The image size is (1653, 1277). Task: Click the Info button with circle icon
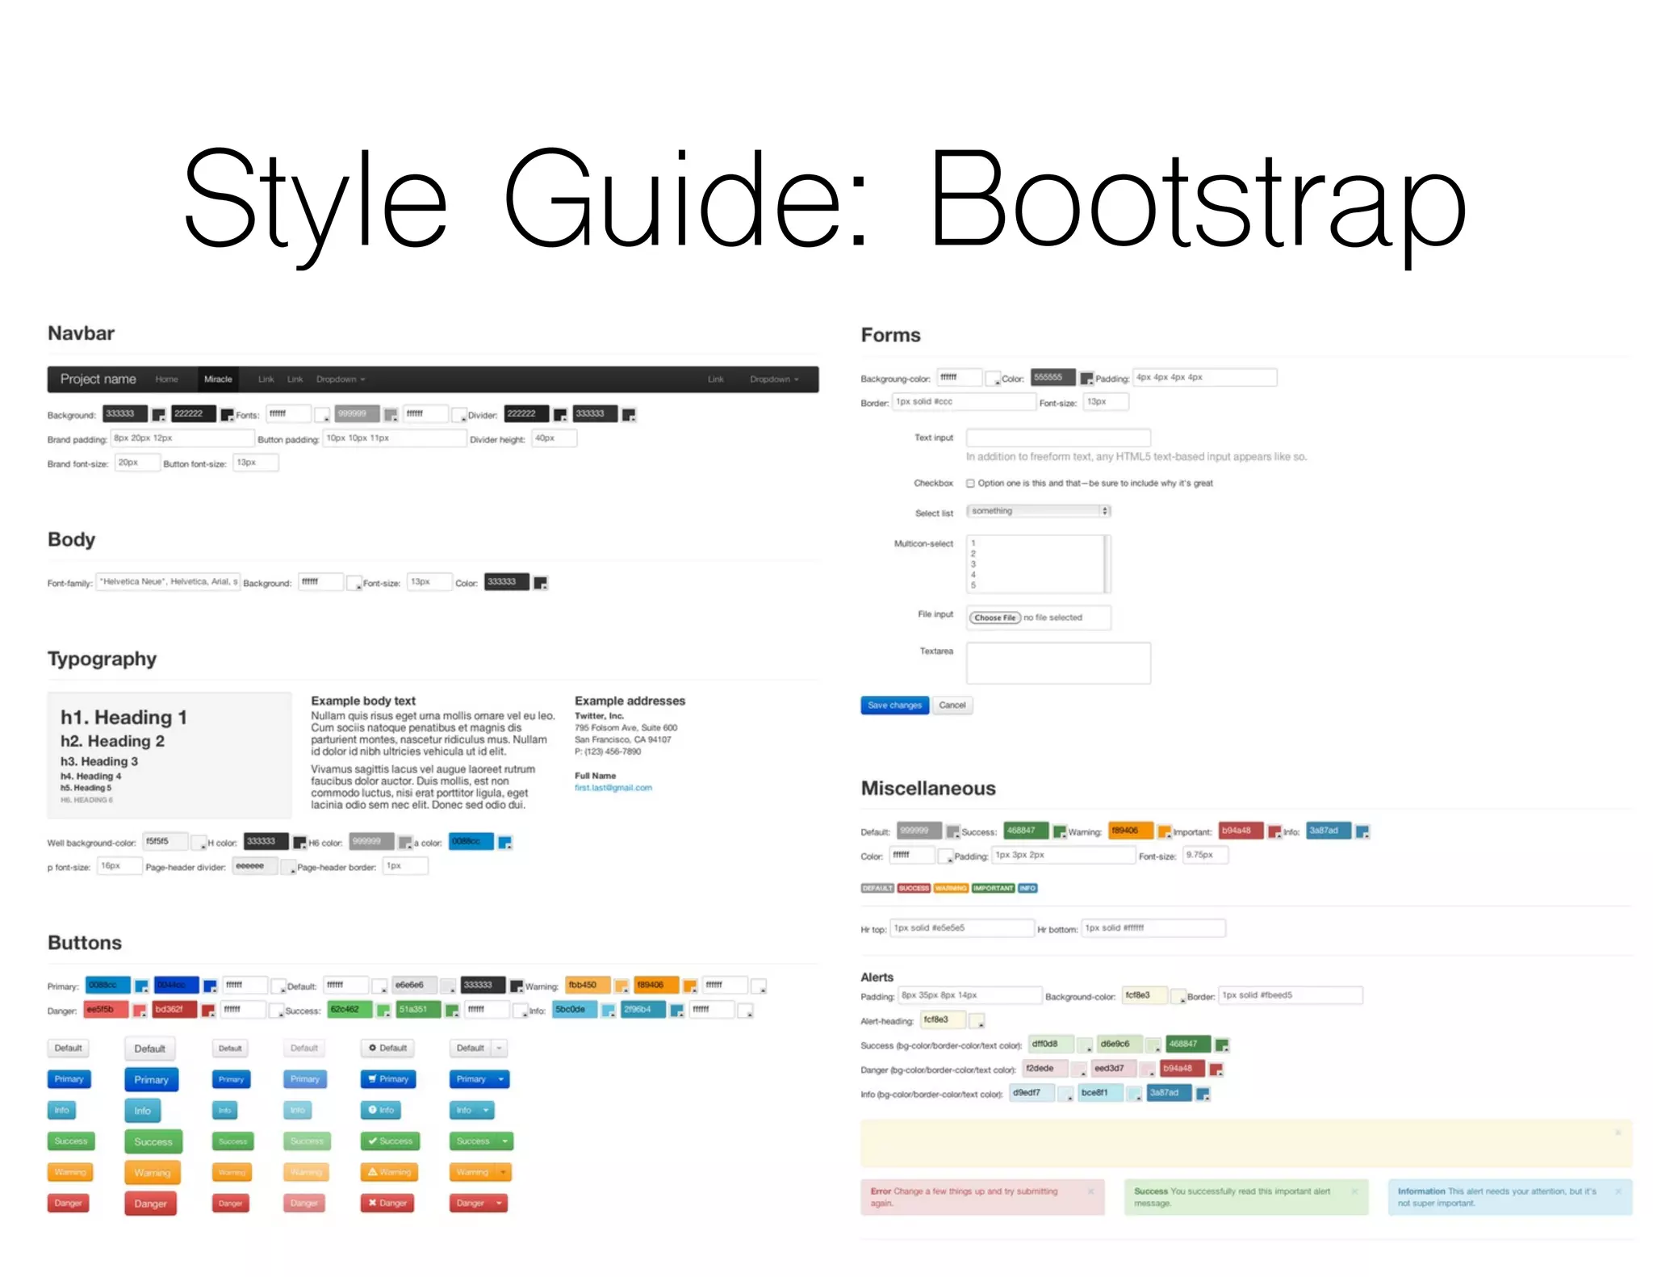380,1110
